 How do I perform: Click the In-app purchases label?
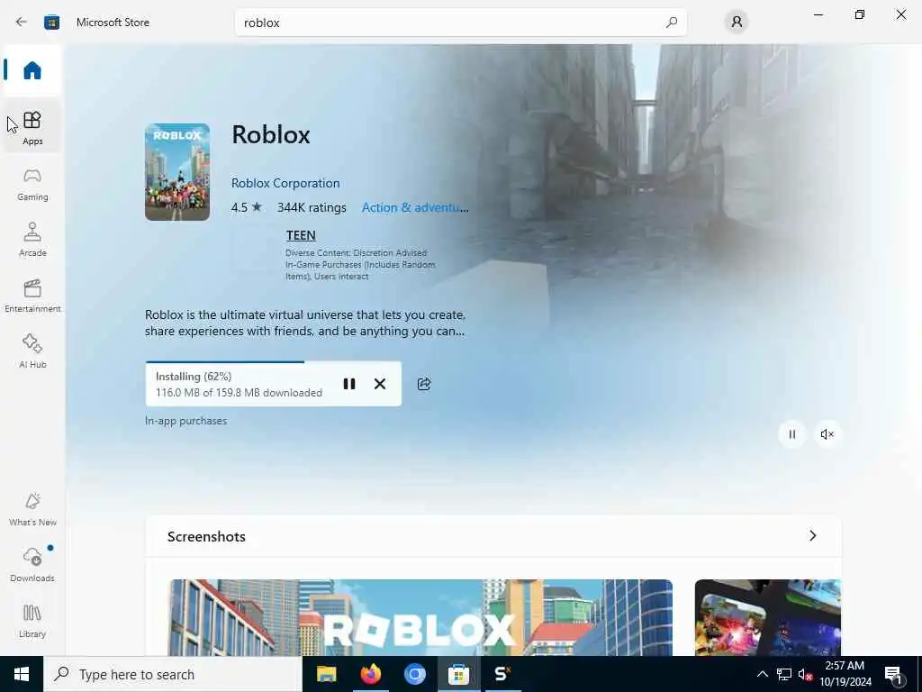tap(185, 421)
